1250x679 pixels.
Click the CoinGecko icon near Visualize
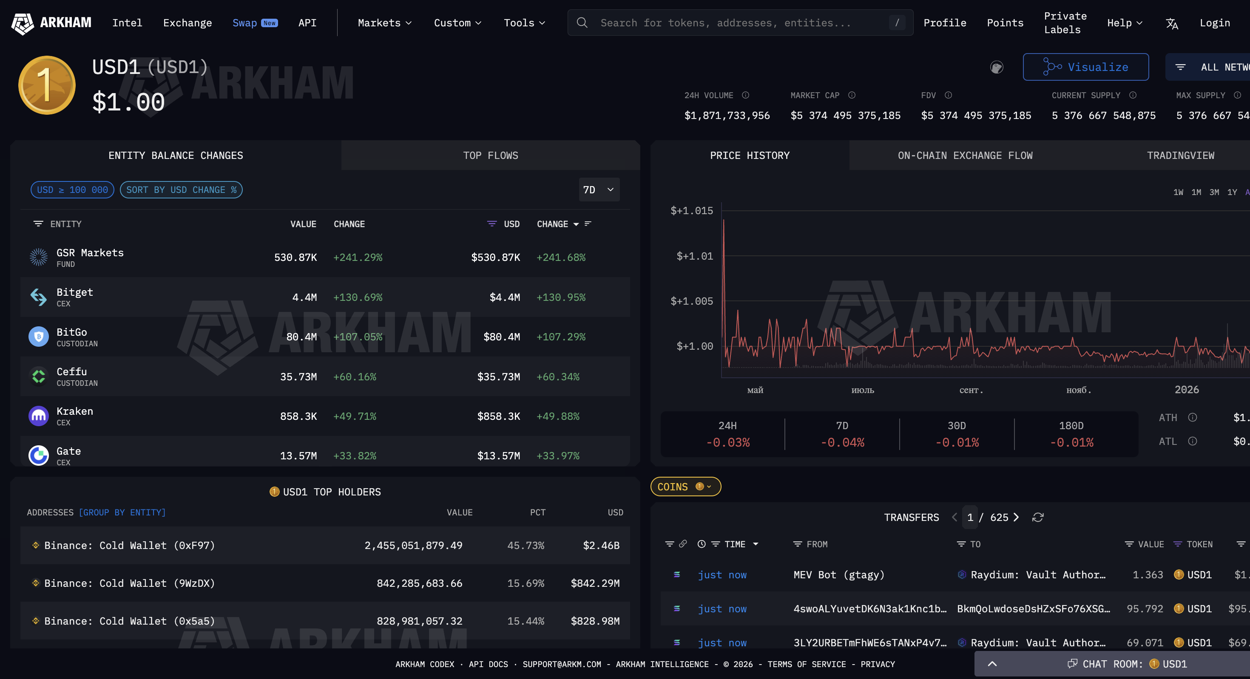pyautogui.click(x=996, y=67)
